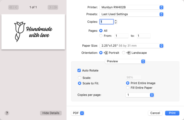Viewport: 184px width, 120px height.
Task: Click the Cancel button
Action: (x=155, y=113)
